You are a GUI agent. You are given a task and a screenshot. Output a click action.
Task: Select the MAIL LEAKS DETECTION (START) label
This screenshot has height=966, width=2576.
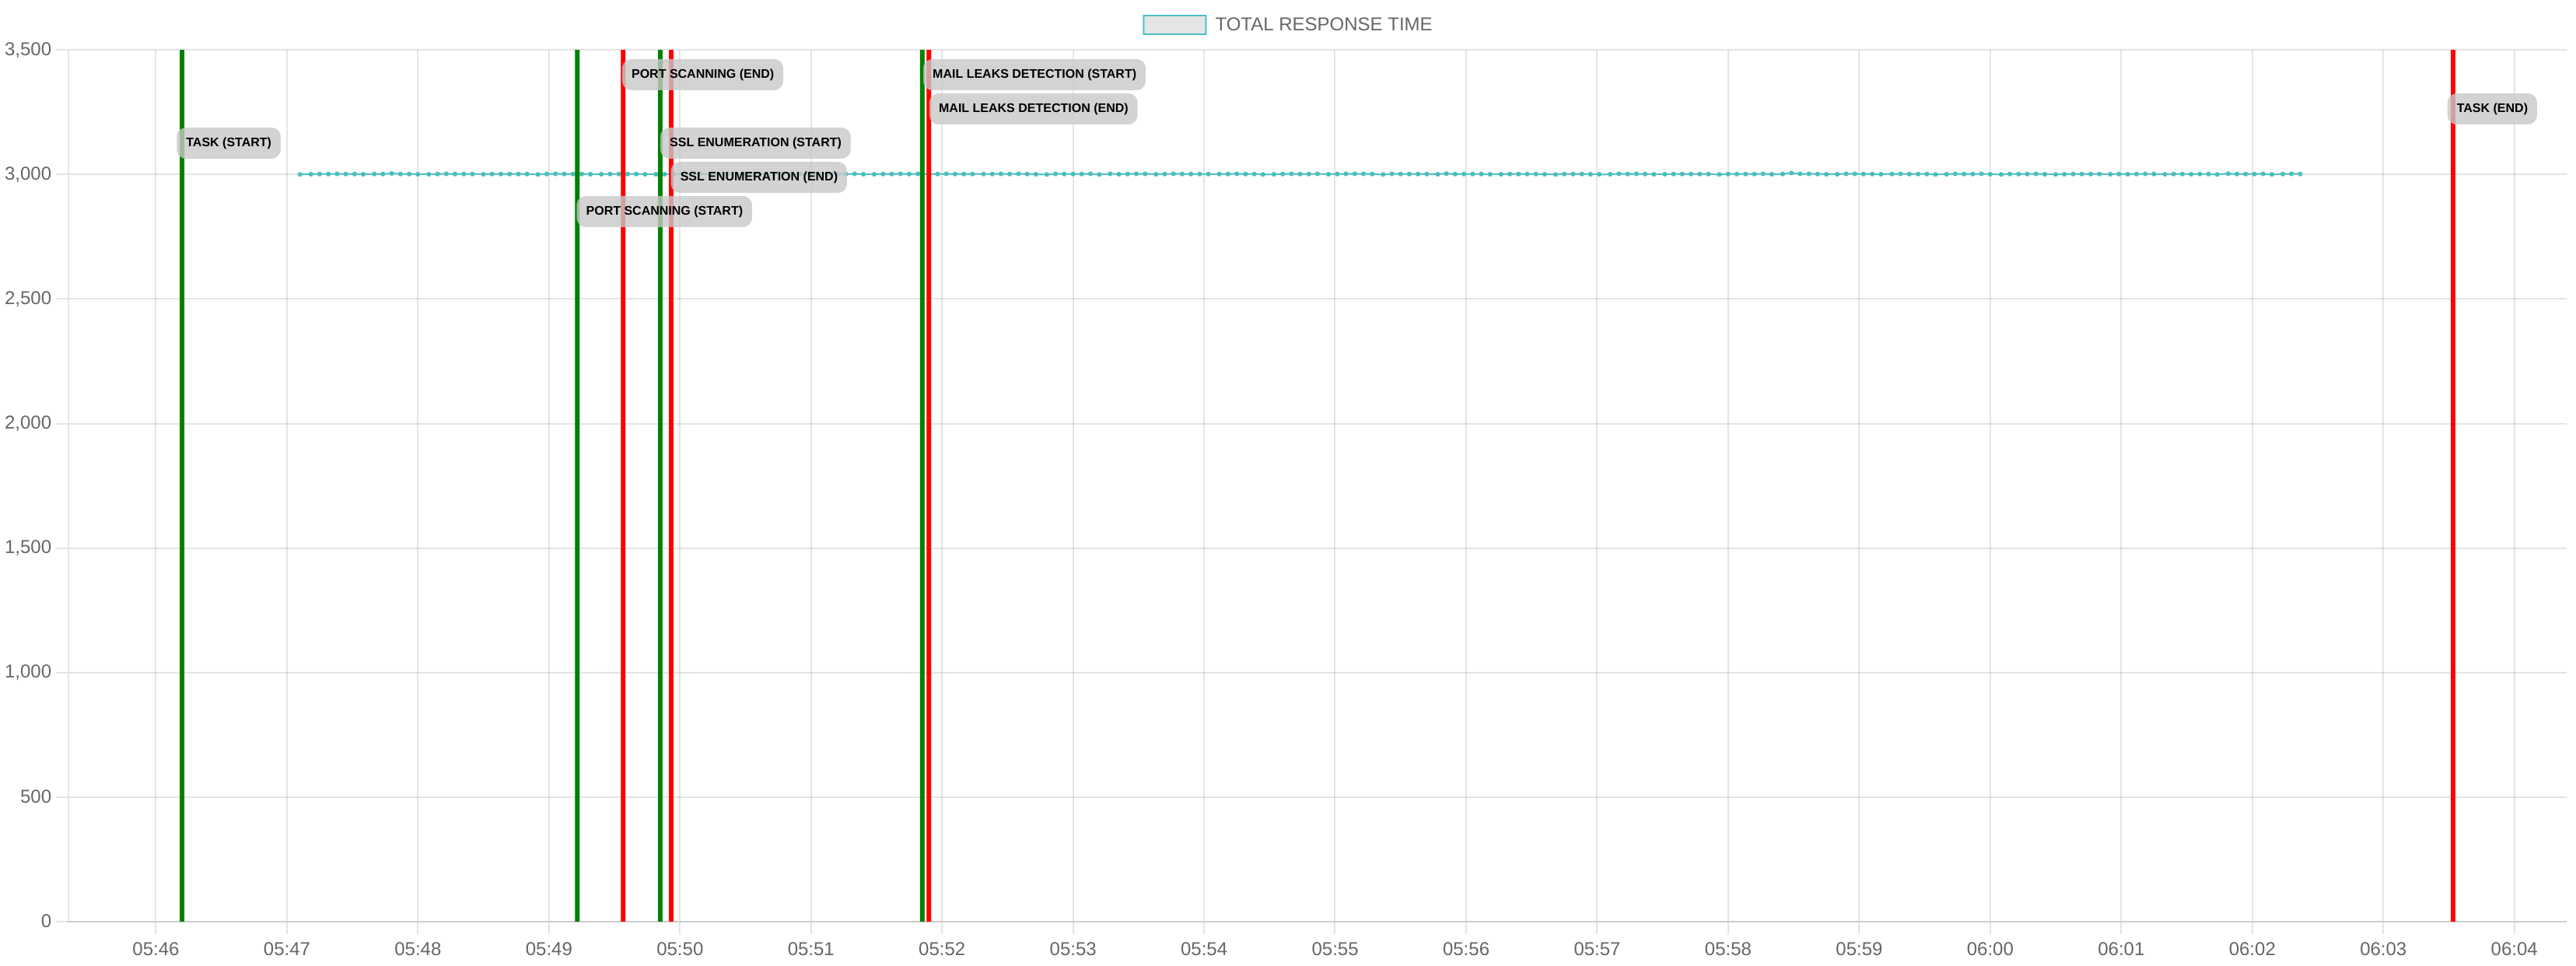click(x=1034, y=74)
